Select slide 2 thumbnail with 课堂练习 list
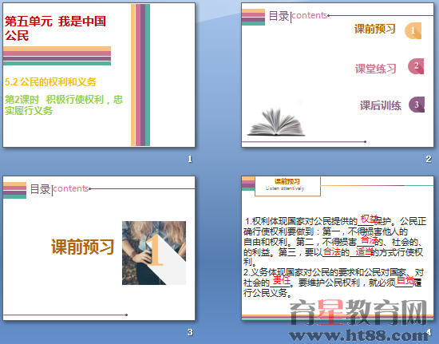Image resolution: width=439 pixels, height=344 pixels. [x=338, y=75]
